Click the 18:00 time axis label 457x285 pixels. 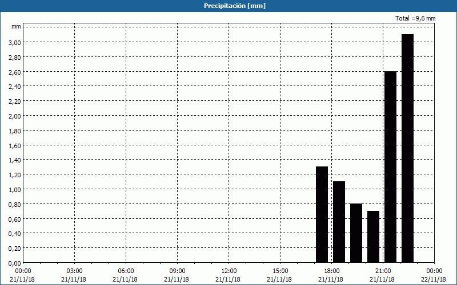click(x=332, y=271)
